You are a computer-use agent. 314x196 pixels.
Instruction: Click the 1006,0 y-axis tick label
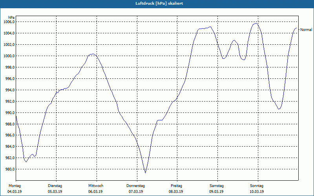pyautogui.click(x=9, y=22)
